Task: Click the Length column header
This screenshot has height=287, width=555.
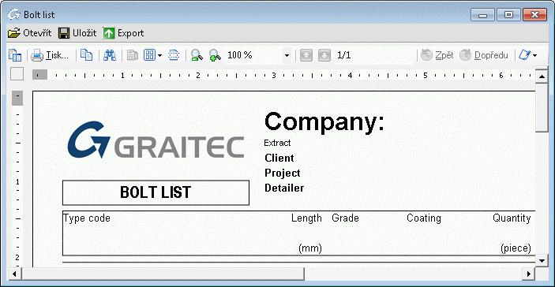Action: [x=306, y=218]
